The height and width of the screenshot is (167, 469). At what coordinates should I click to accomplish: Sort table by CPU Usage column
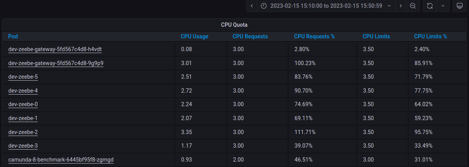pyautogui.click(x=194, y=36)
